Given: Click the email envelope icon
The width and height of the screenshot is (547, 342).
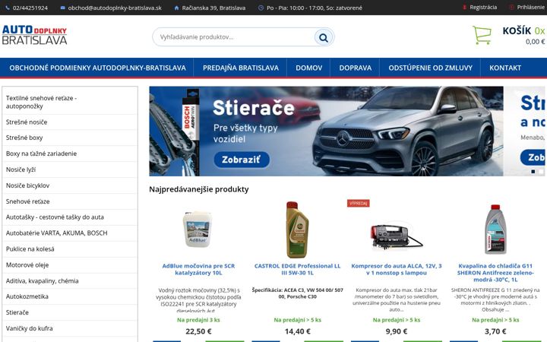Looking at the screenshot, I should coord(63,8).
